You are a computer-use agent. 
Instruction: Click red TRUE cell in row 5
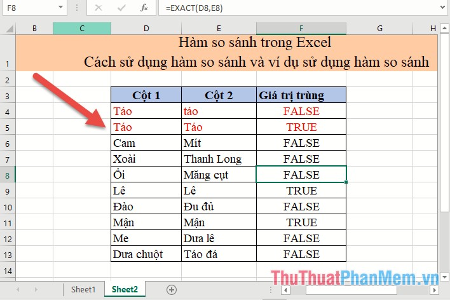click(301, 127)
